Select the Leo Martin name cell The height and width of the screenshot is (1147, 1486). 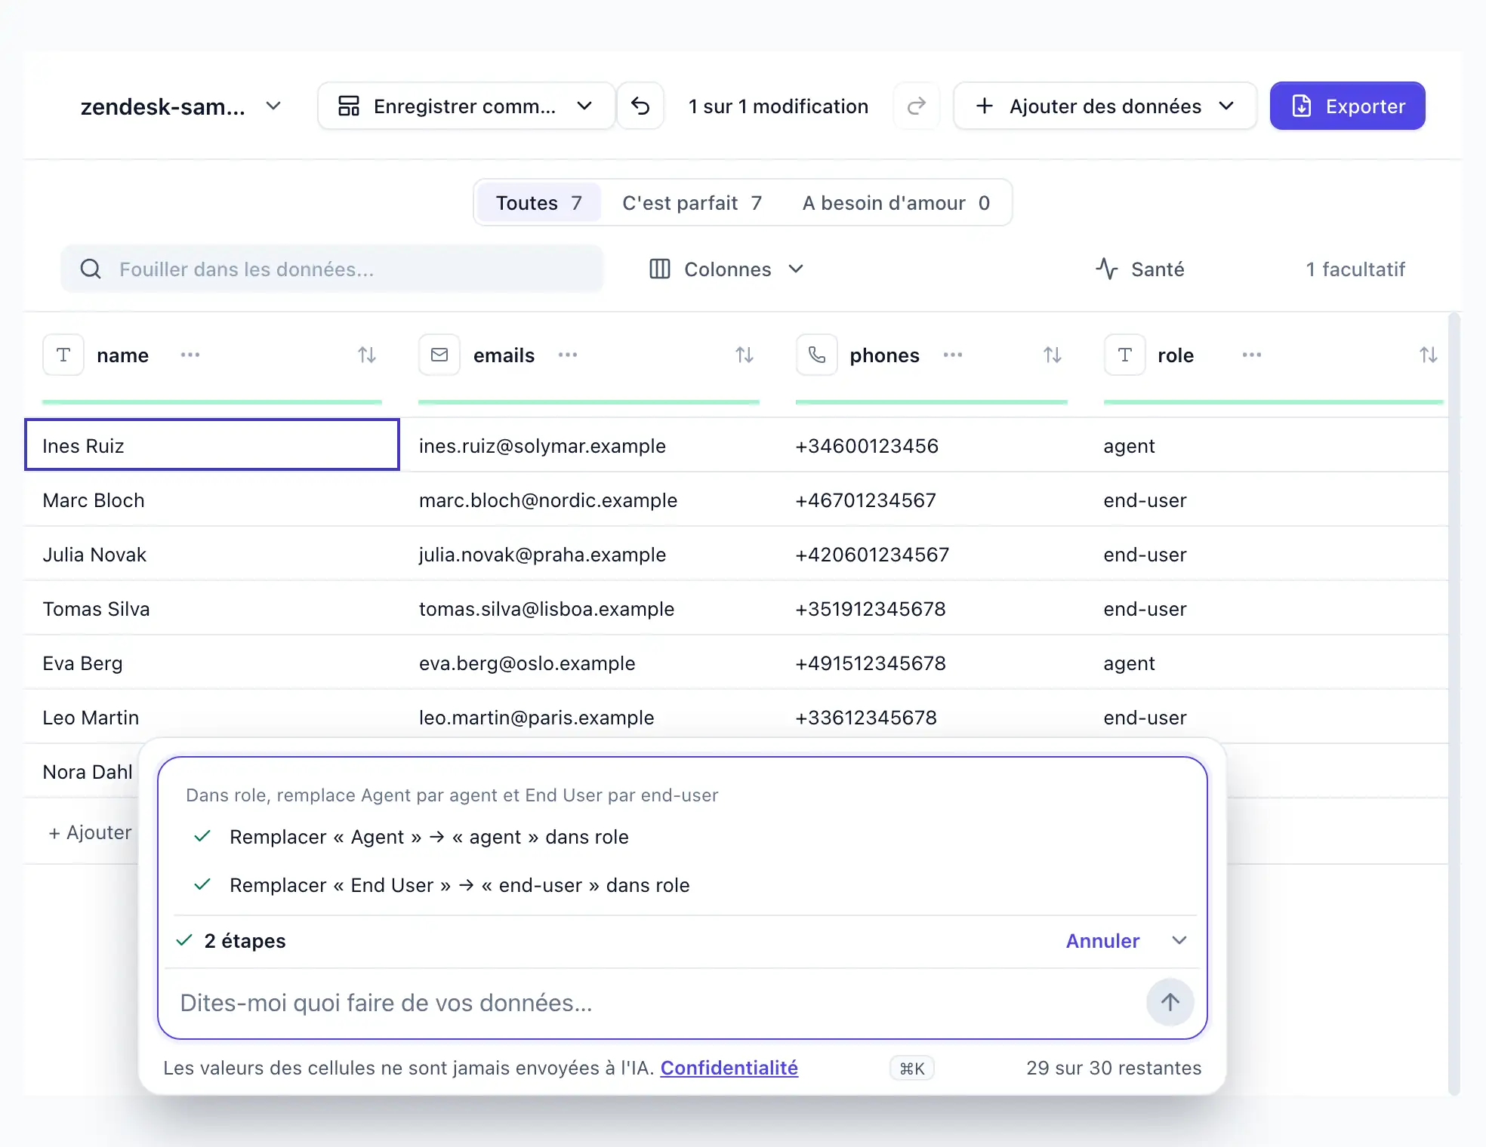coord(212,718)
